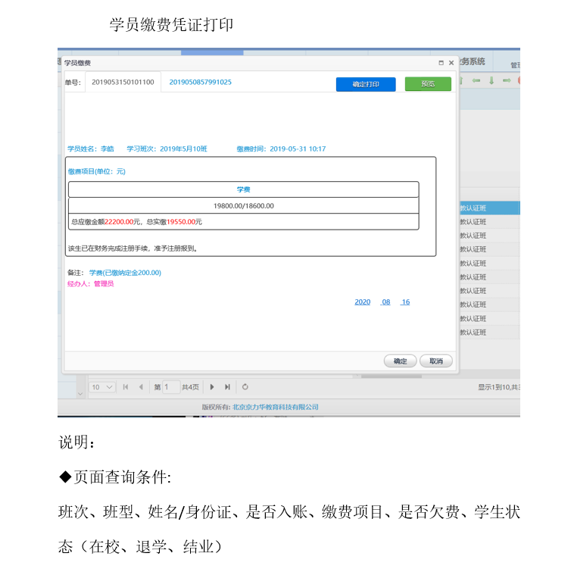Go to the previous page arrow
571x572 pixels.
point(140,387)
